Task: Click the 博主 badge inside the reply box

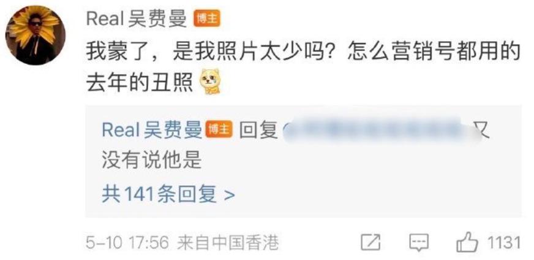Action: click(x=219, y=130)
